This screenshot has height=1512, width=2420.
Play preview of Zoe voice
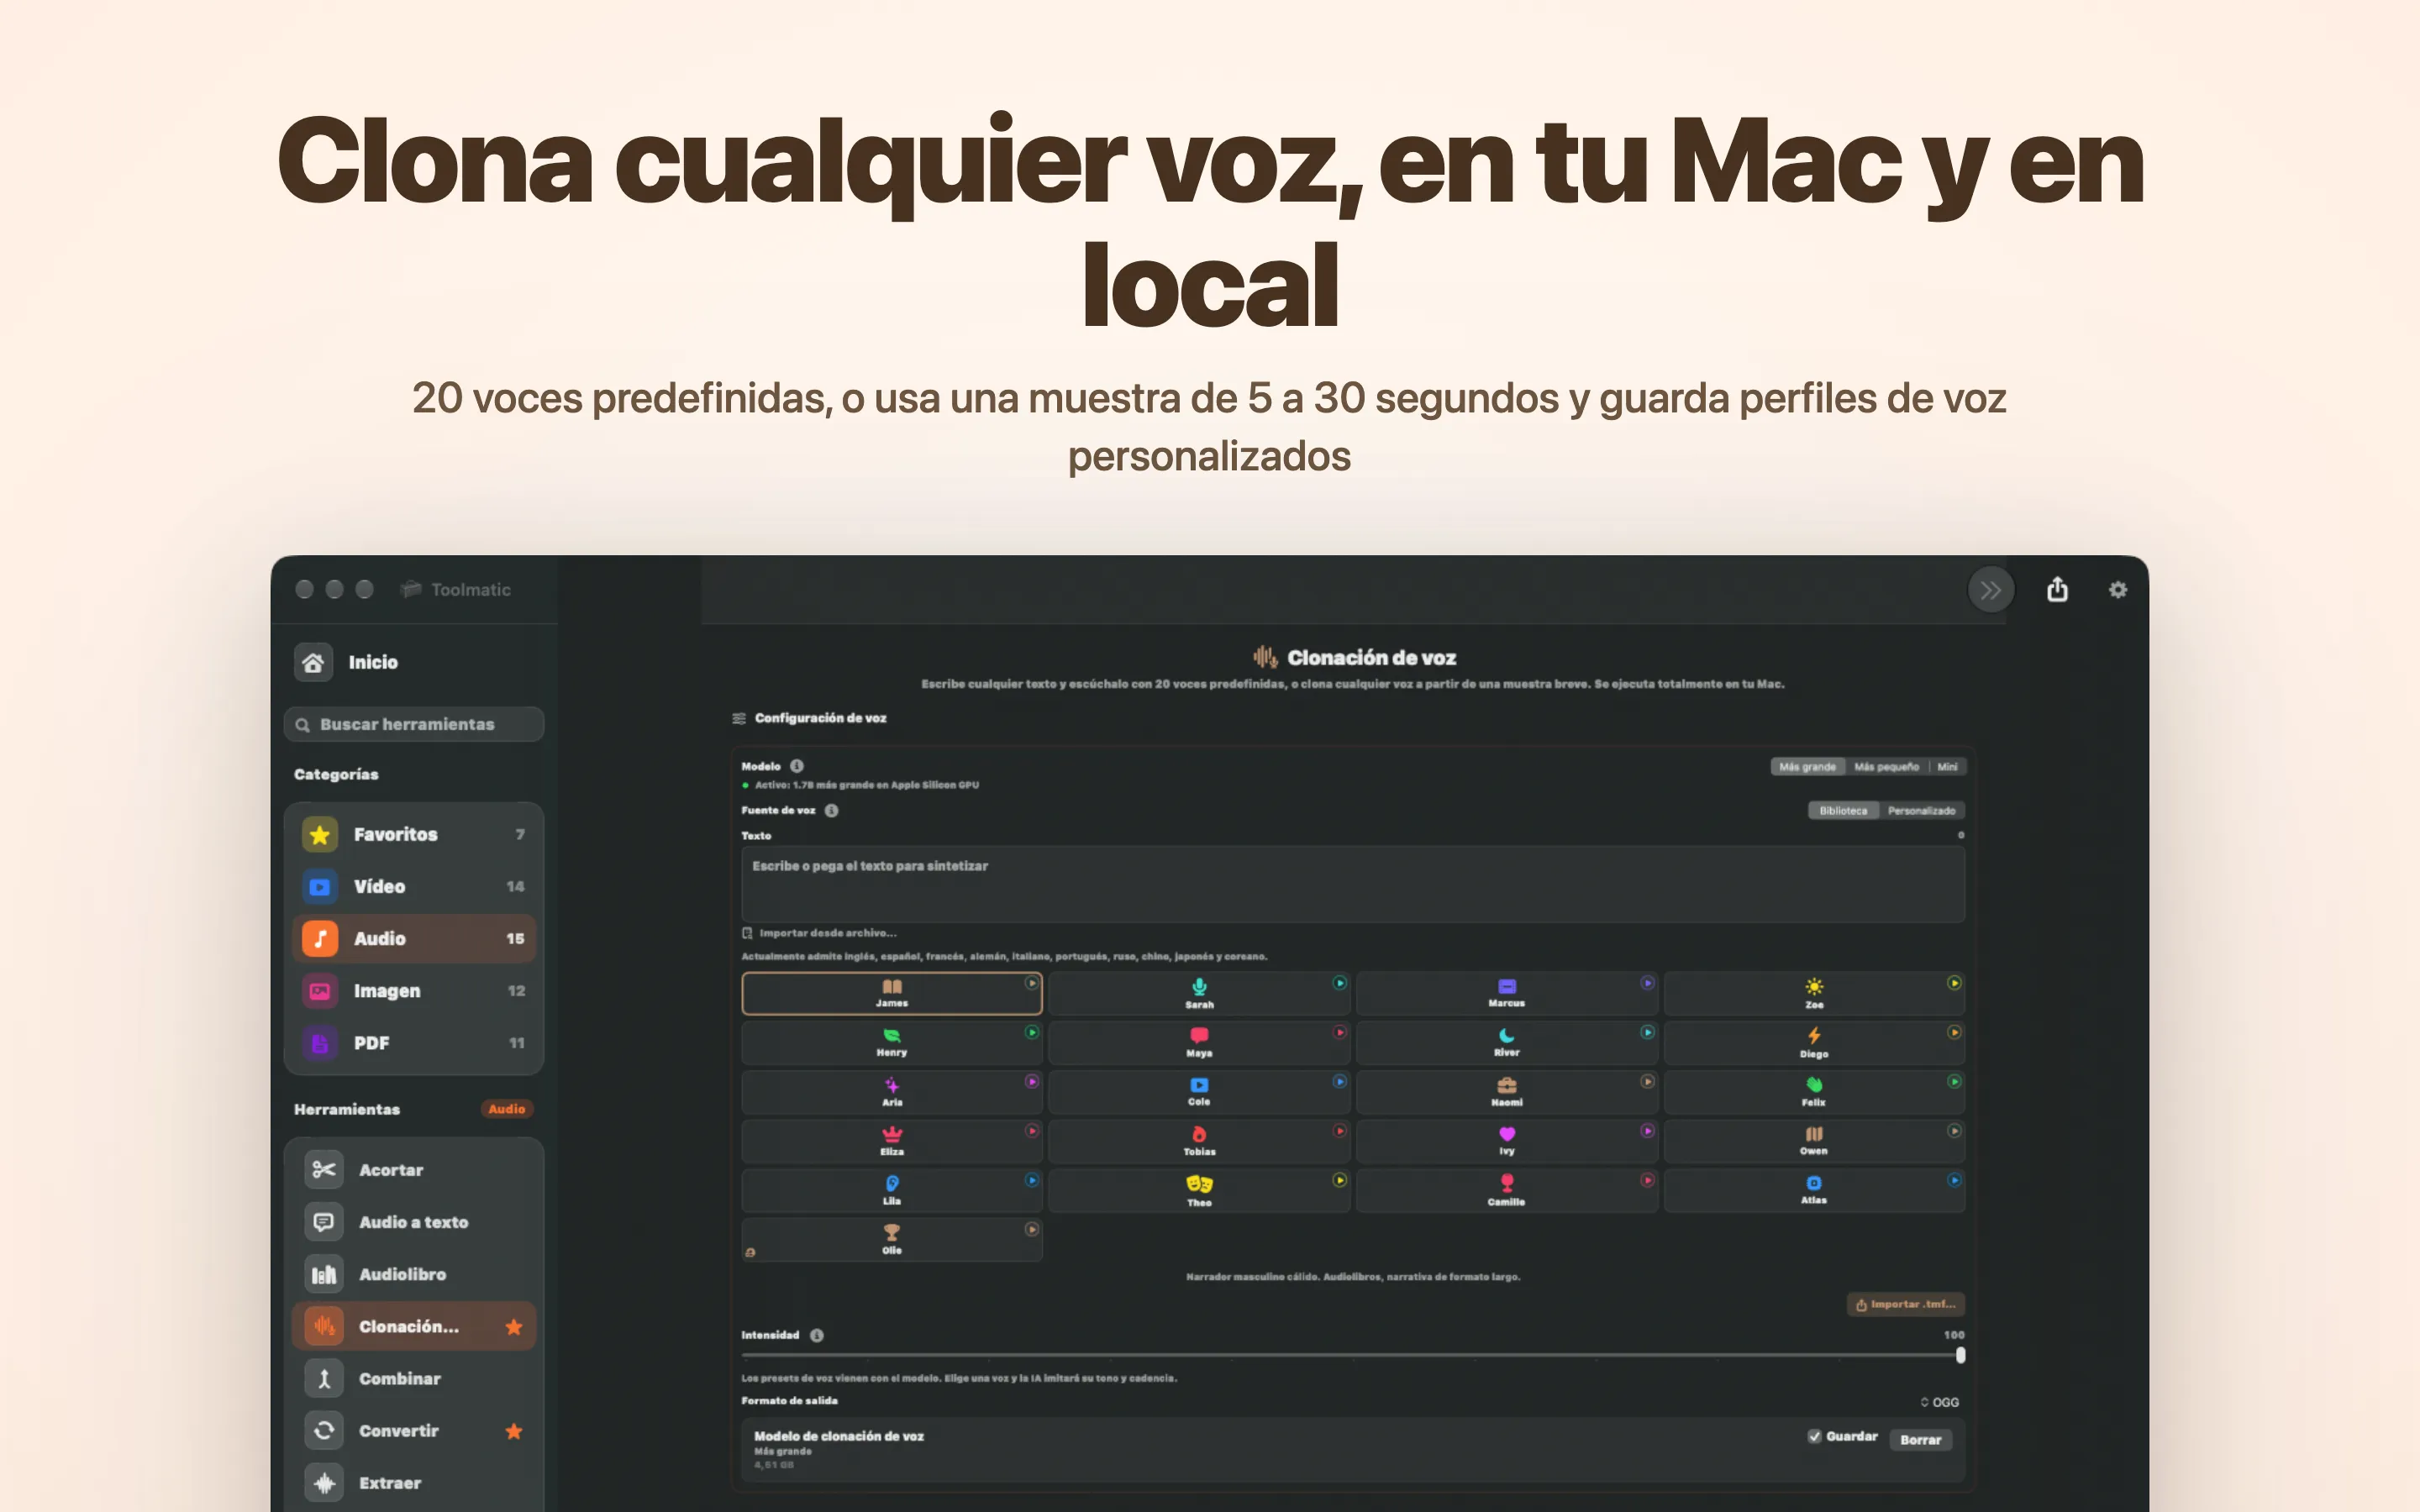(1953, 983)
